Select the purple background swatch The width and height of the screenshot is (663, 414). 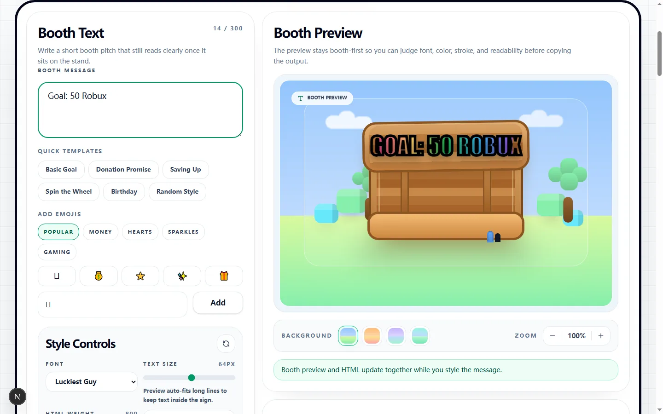click(x=396, y=336)
